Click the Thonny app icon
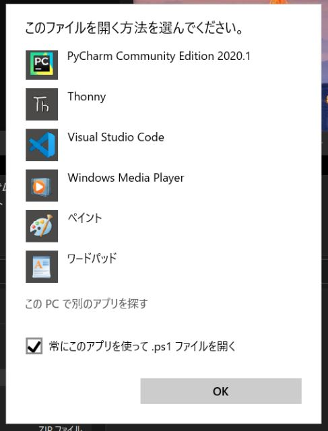The width and height of the screenshot is (328, 431). 42,104
